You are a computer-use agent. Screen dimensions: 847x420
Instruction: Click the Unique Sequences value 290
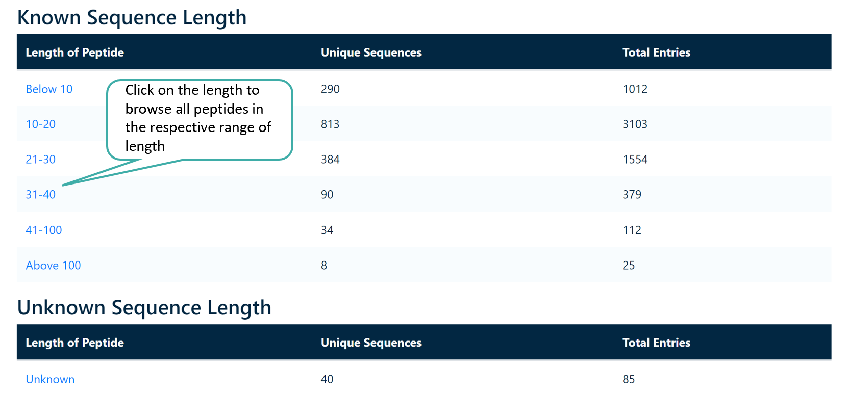pyautogui.click(x=330, y=89)
